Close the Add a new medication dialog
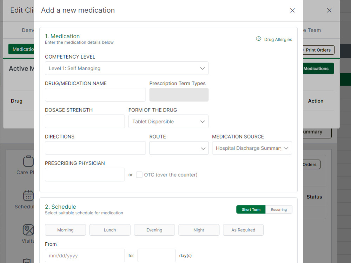 click(292, 10)
